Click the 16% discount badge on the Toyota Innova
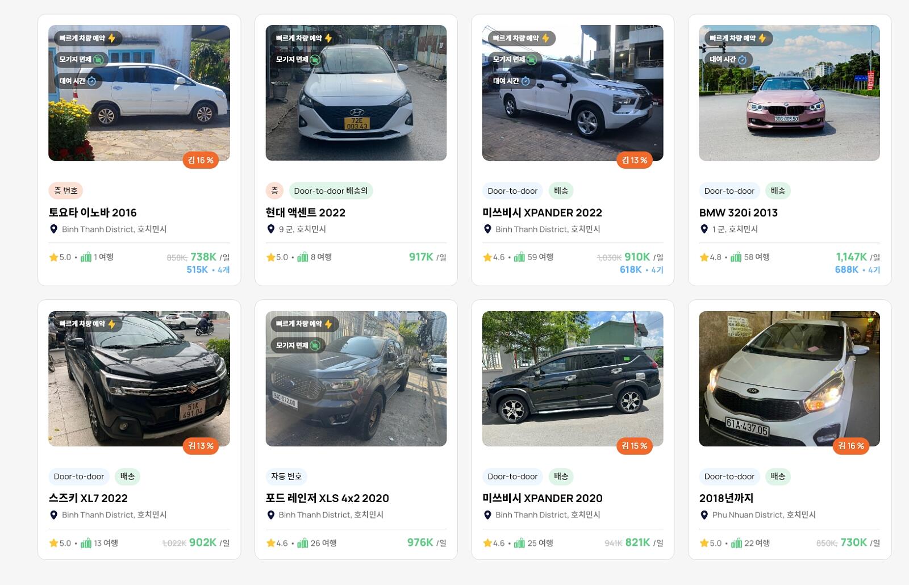Image resolution: width=909 pixels, height=585 pixels. pos(201,160)
